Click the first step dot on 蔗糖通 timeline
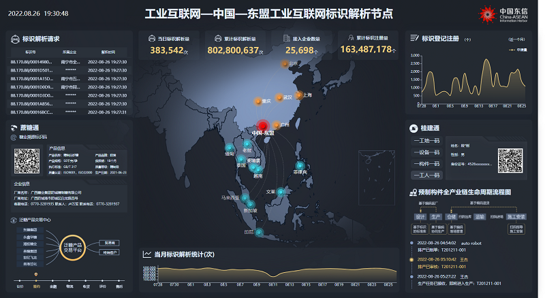 click(20, 280)
